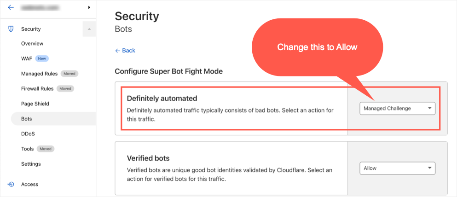Open Tools in the sidebar
Screen dimensions: 457x197
(28, 149)
